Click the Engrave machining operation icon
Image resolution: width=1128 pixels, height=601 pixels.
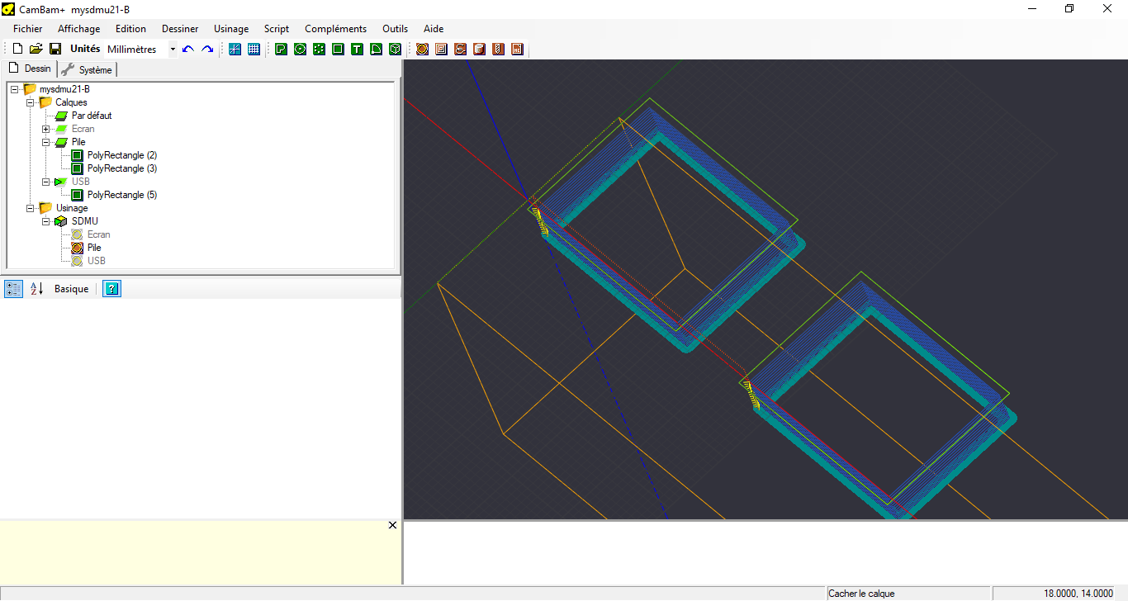coord(460,50)
